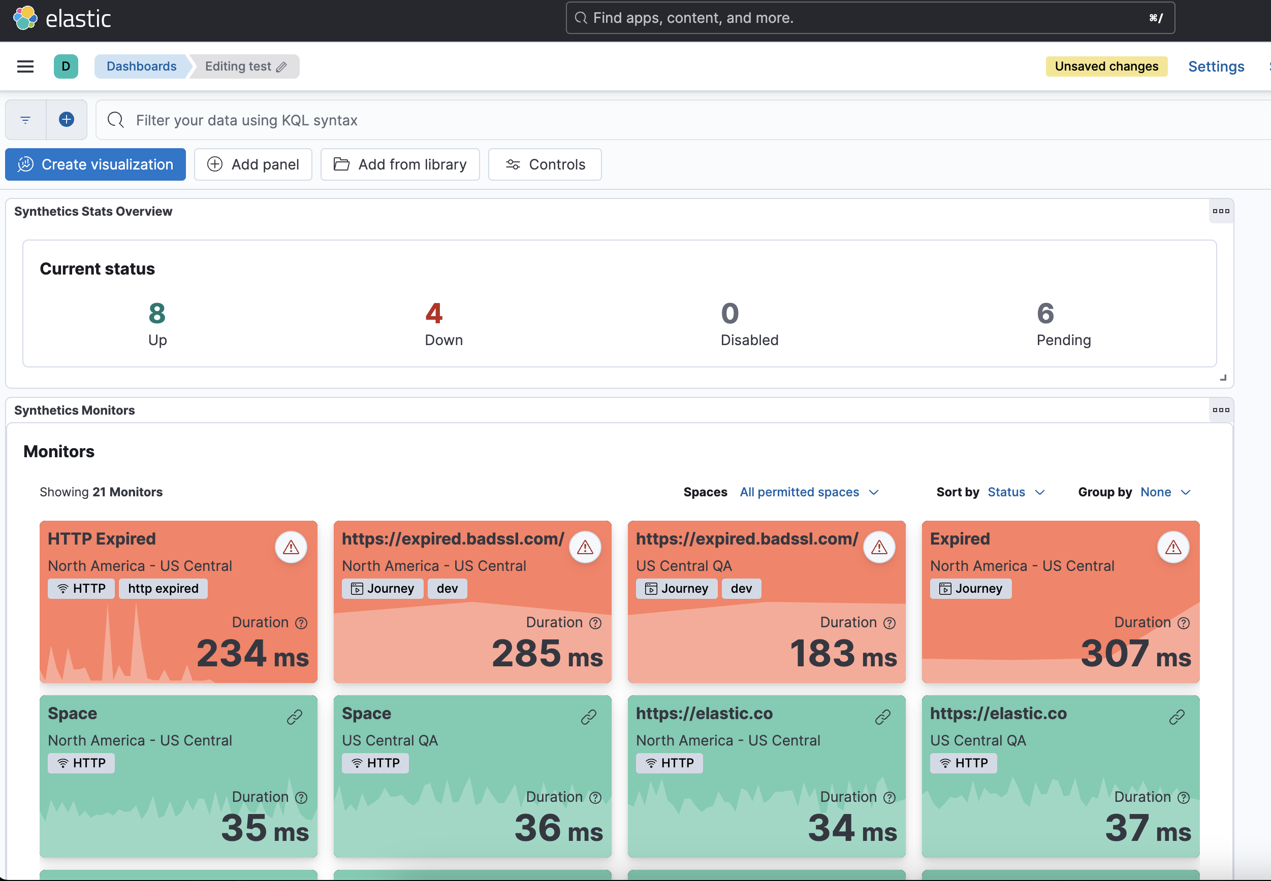Viewport: 1271px width, 881px height.
Task: Click alert icon on US Central QA expired.badssl.com card
Action: tap(879, 547)
